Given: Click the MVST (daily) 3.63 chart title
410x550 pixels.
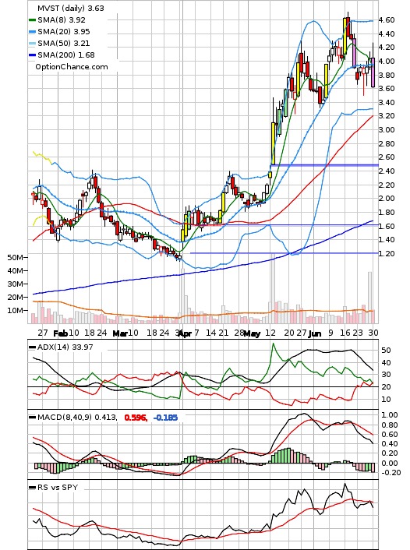Looking at the screenshot, I should (x=71, y=9).
